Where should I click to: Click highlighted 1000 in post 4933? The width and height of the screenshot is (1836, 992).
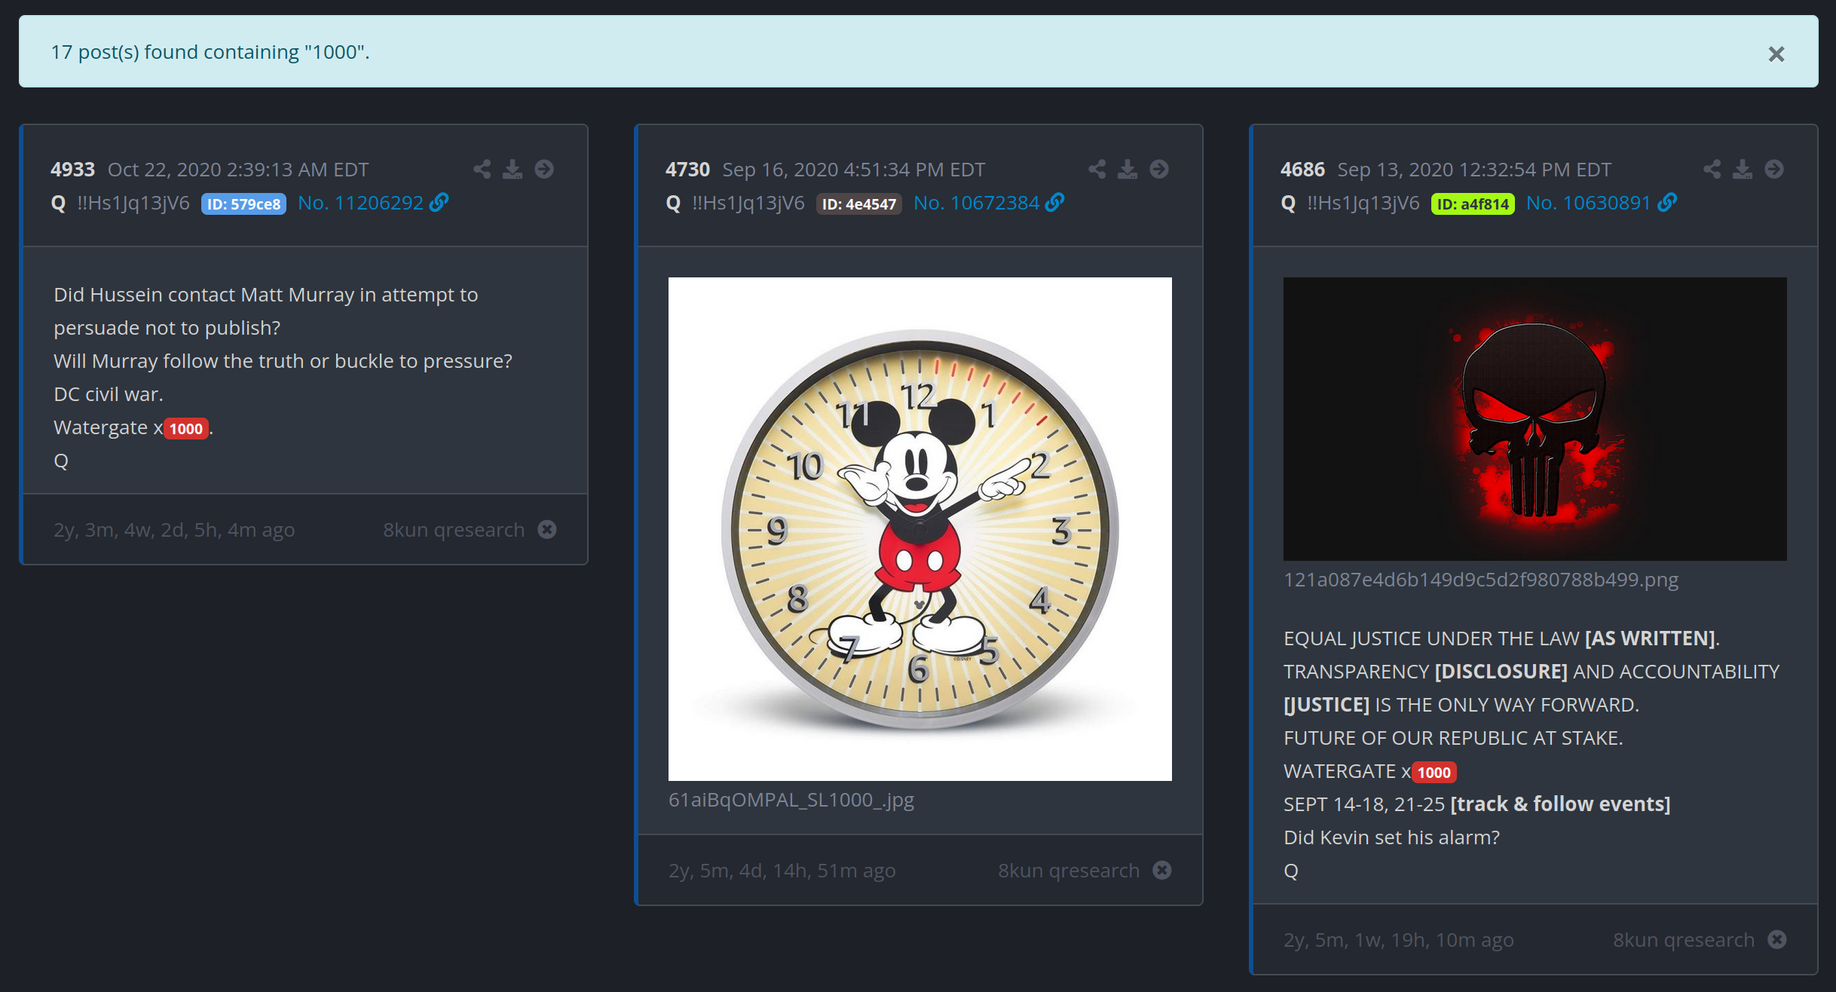(x=186, y=428)
